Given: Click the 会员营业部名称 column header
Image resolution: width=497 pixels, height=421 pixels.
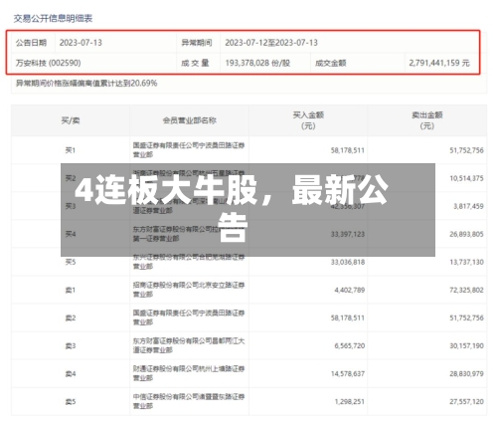Looking at the screenshot, I should (x=190, y=120).
